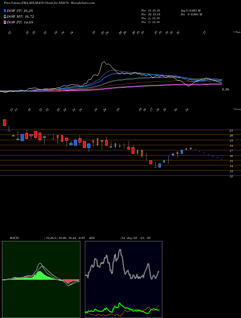Image resolution: width=241 pixels, height=318 pixels.
Task: Click the price axis label 14
Action: [231, 166]
